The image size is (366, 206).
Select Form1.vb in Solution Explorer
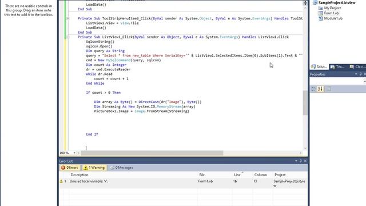point(331,13)
